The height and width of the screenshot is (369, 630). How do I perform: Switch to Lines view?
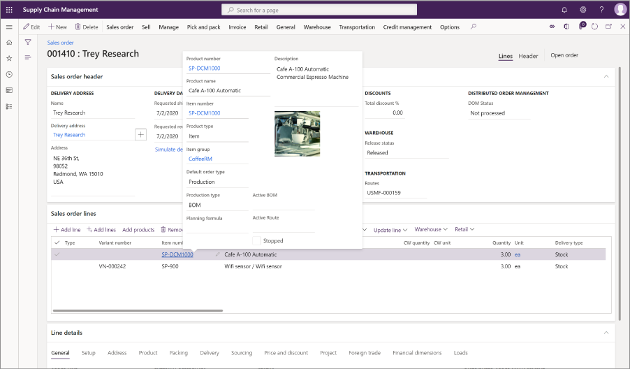pyautogui.click(x=506, y=56)
